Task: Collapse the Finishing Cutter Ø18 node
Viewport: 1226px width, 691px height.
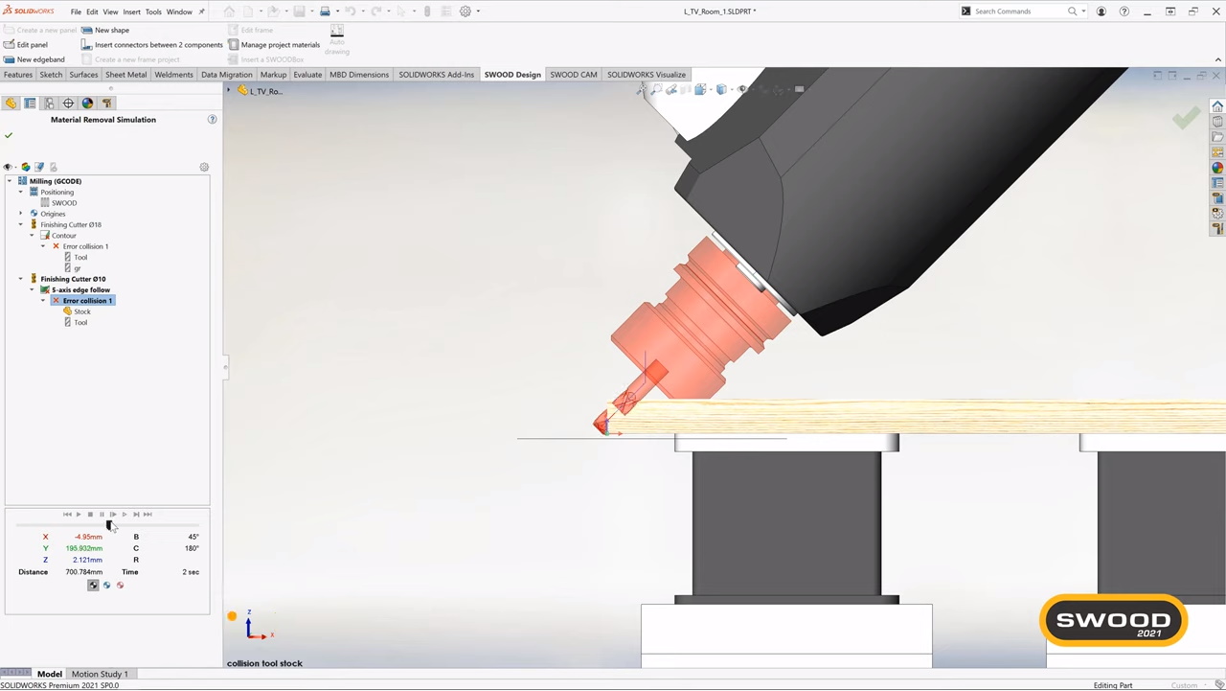Action: coord(21,225)
